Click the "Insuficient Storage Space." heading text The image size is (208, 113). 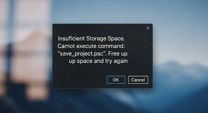point(92,38)
